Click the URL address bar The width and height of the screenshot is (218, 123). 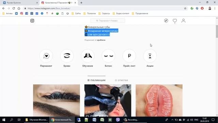click(x=104, y=8)
